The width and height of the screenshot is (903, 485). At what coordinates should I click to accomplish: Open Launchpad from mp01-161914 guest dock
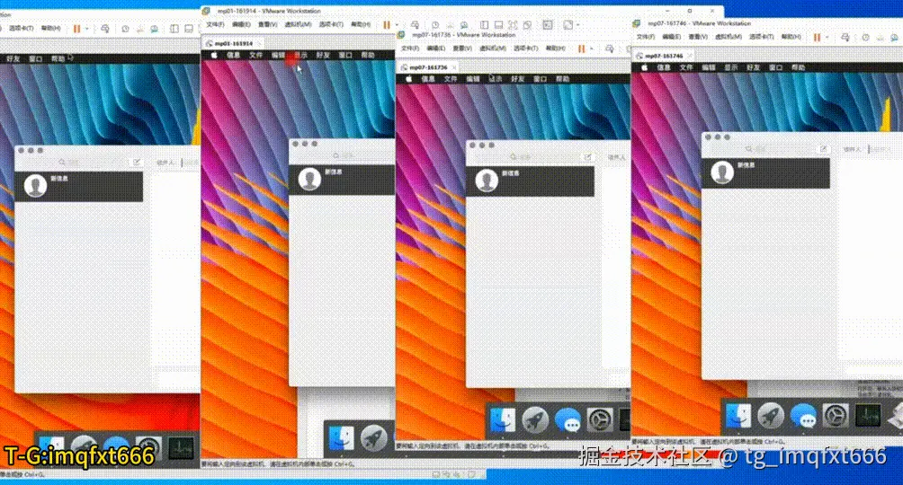(x=374, y=438)
